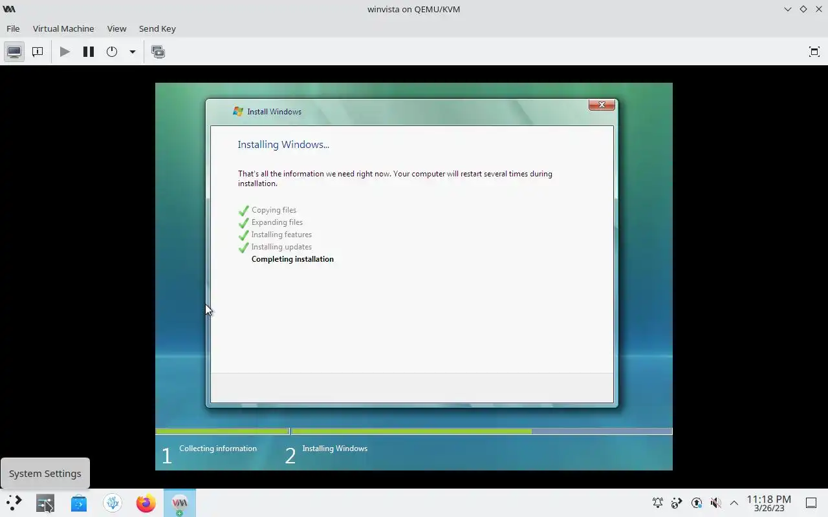Open shutdown options dropdown arrow
Screen dimensions: 828x517
click(x=132, y=52)
